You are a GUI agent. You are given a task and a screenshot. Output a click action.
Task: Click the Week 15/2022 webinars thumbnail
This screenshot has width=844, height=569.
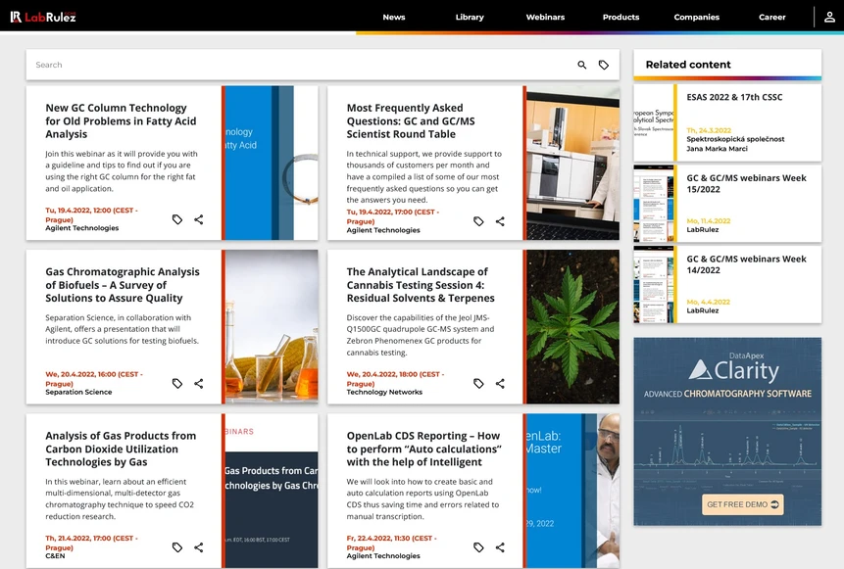[x=654, y=204]
